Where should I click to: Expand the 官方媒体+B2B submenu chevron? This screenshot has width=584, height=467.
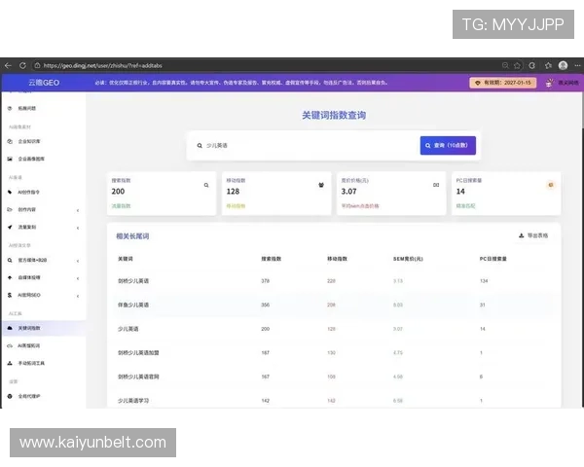tap(78, 261)
